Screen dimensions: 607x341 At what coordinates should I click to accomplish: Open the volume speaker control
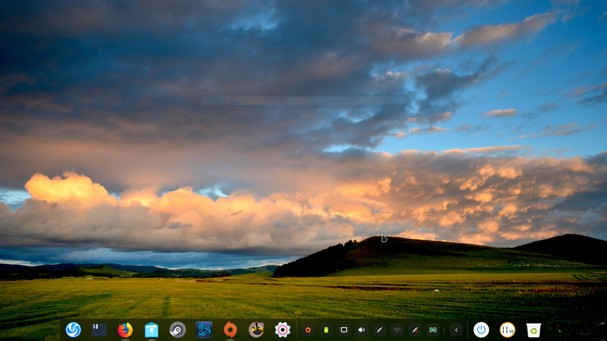(x=362, y=330)
